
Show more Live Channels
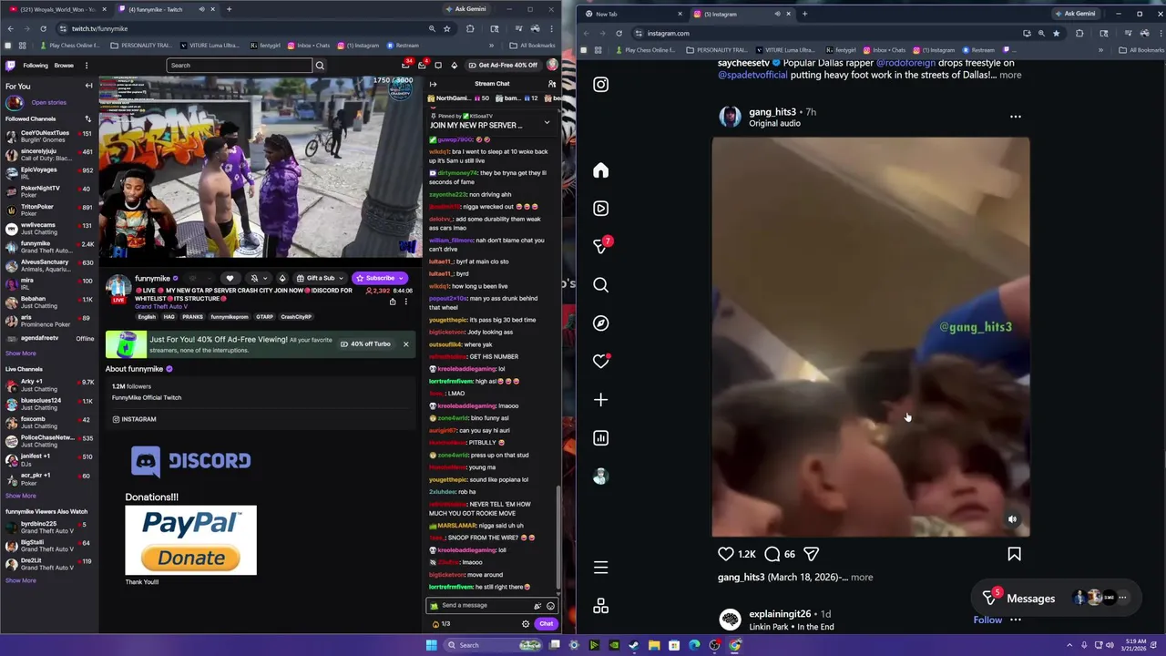pos(21,496)
